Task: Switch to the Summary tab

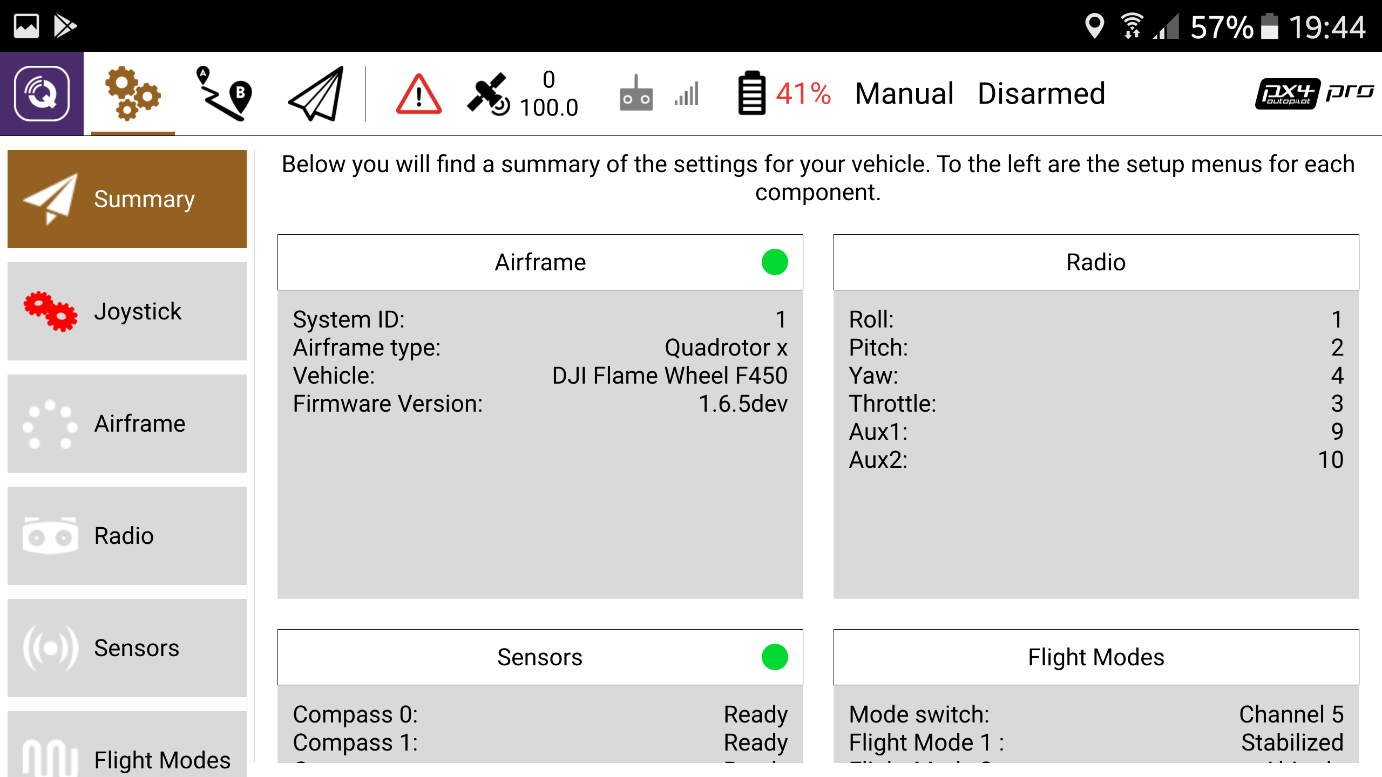Action: pyautogui.click(x=126, y=199)
